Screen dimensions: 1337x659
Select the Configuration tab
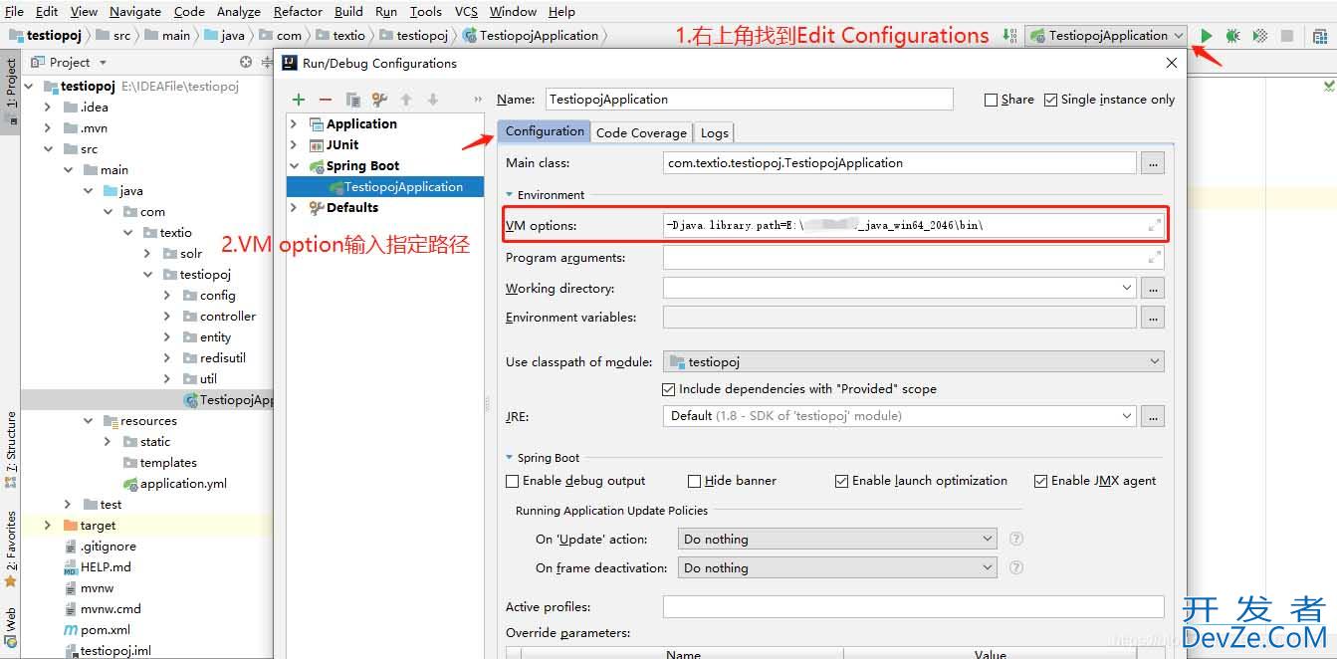click(545, 131)
